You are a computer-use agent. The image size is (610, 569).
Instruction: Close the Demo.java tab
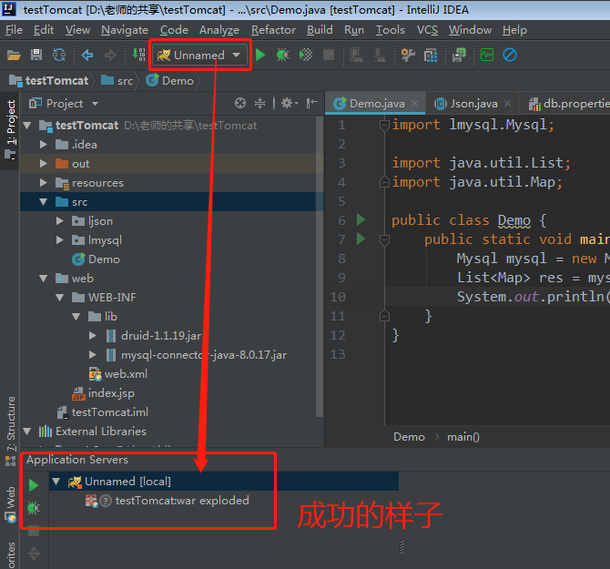[414, 104]
